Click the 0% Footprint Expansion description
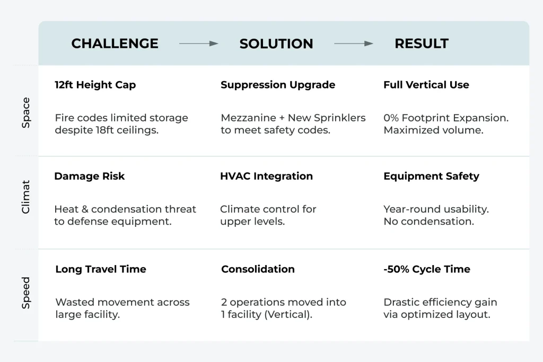 click(446, 124)
